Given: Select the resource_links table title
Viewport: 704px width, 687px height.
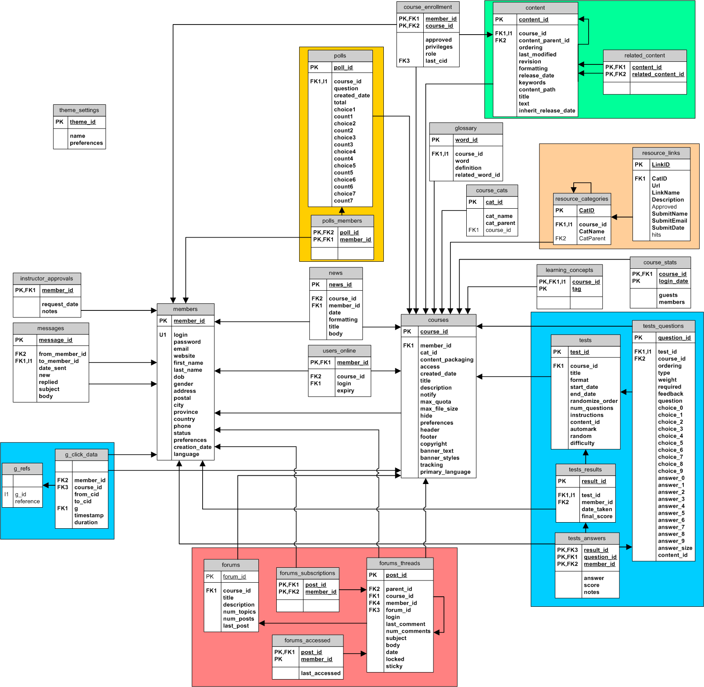Looking at the screenshot, I should (661, 153).
